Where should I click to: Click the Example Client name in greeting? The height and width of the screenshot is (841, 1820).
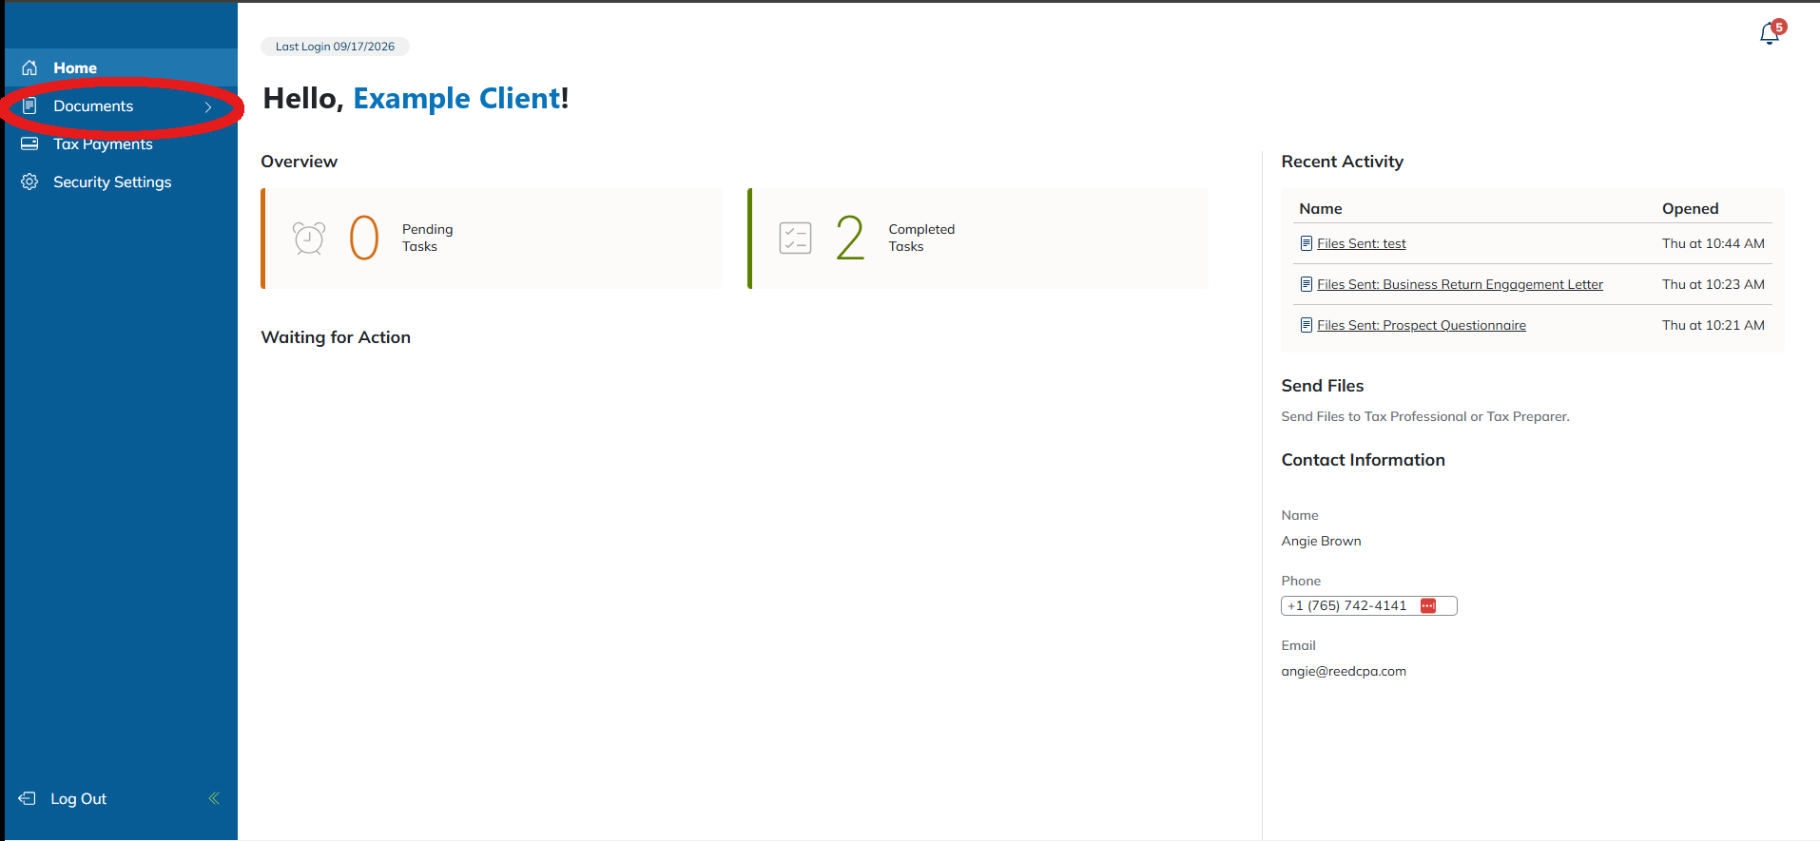(456, 98)
